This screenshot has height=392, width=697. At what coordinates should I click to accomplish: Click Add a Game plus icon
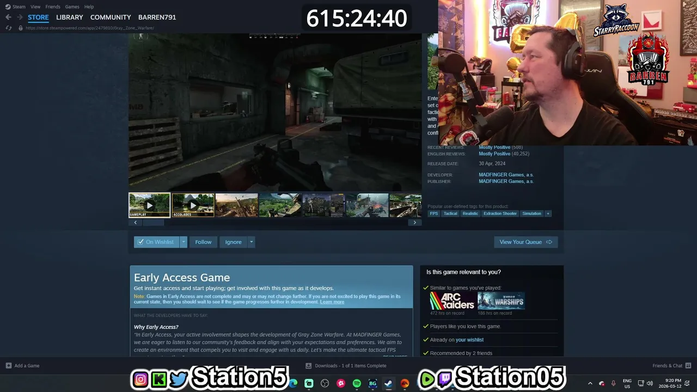pos(9,366)
